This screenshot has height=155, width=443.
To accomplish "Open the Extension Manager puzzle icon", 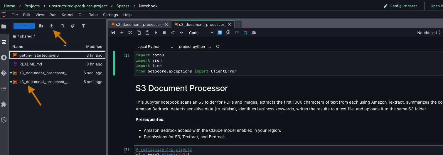I will click(4, 104).
